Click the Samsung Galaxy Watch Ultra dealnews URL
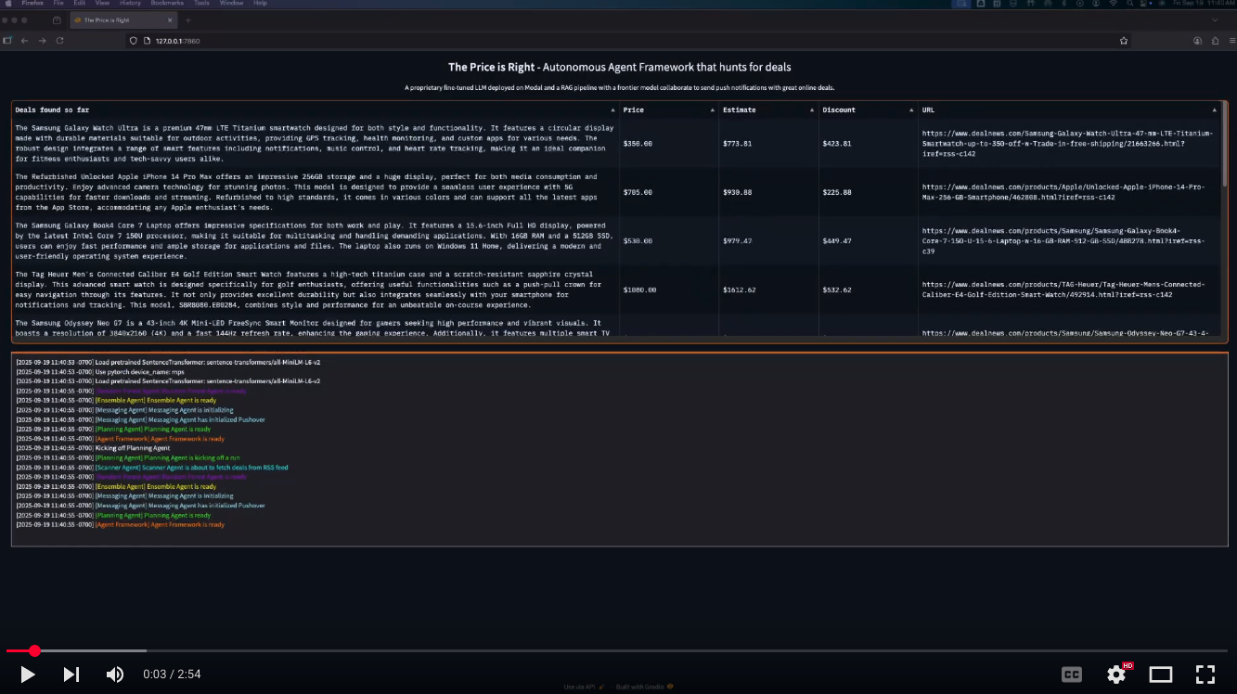1237x694 pixels. pos(1067,144)
